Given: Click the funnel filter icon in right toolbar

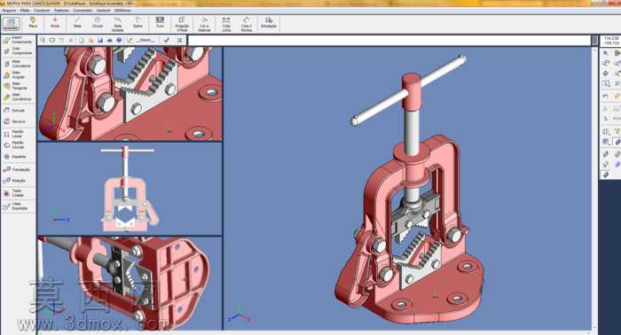Looking at the screenshot, I should [617, 131].
